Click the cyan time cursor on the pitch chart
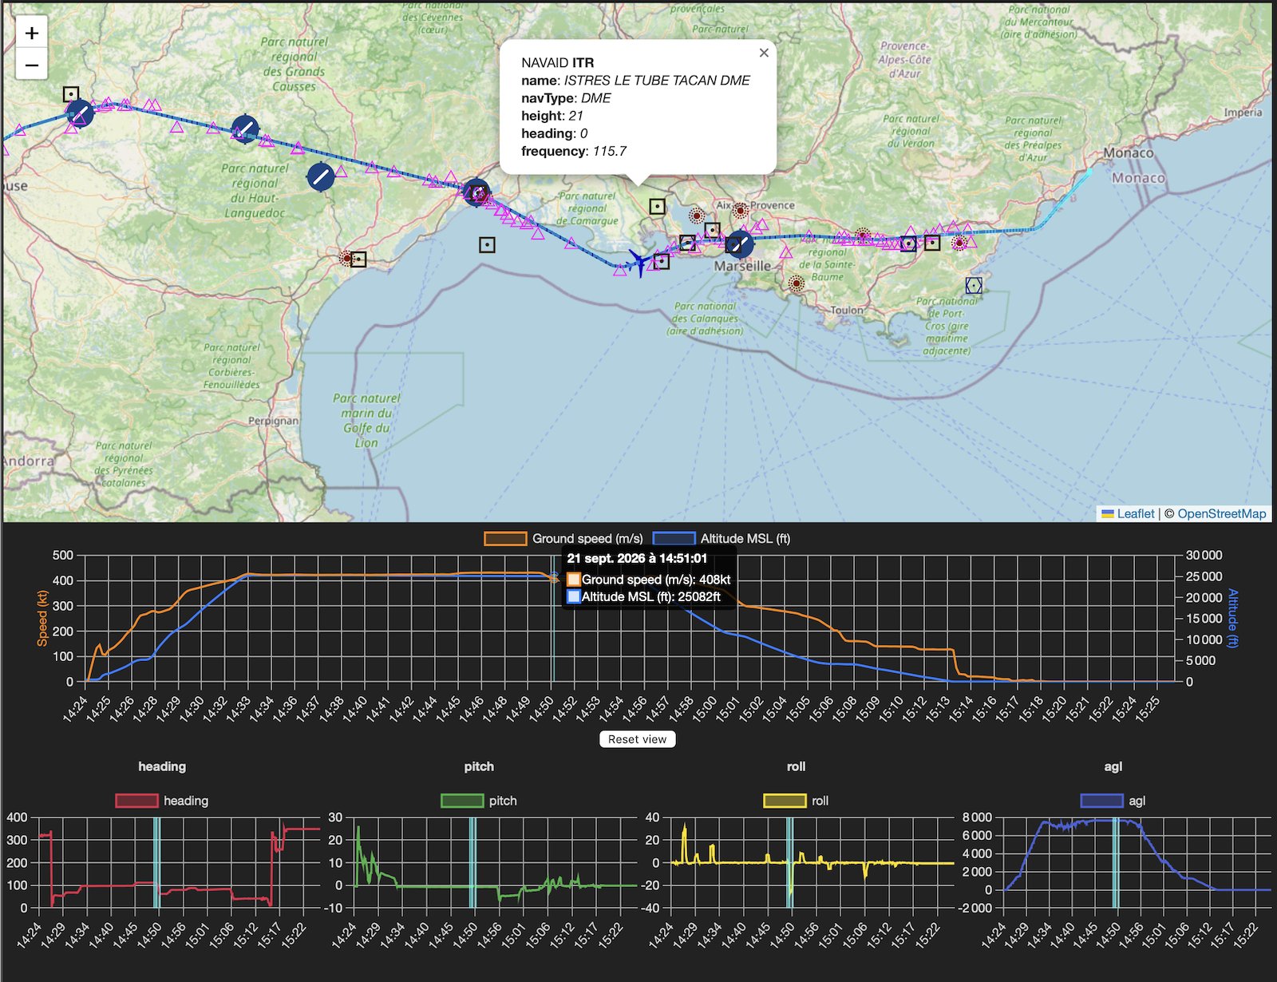The image size is (1277, 982). point(472,862)
